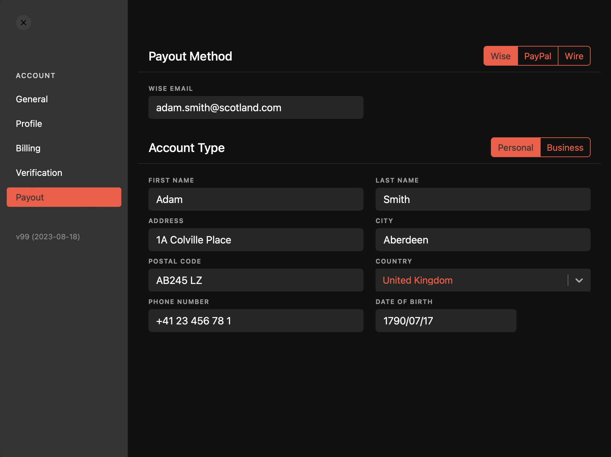
Task: Choose Wire as payout method
Action: (574, 56)
